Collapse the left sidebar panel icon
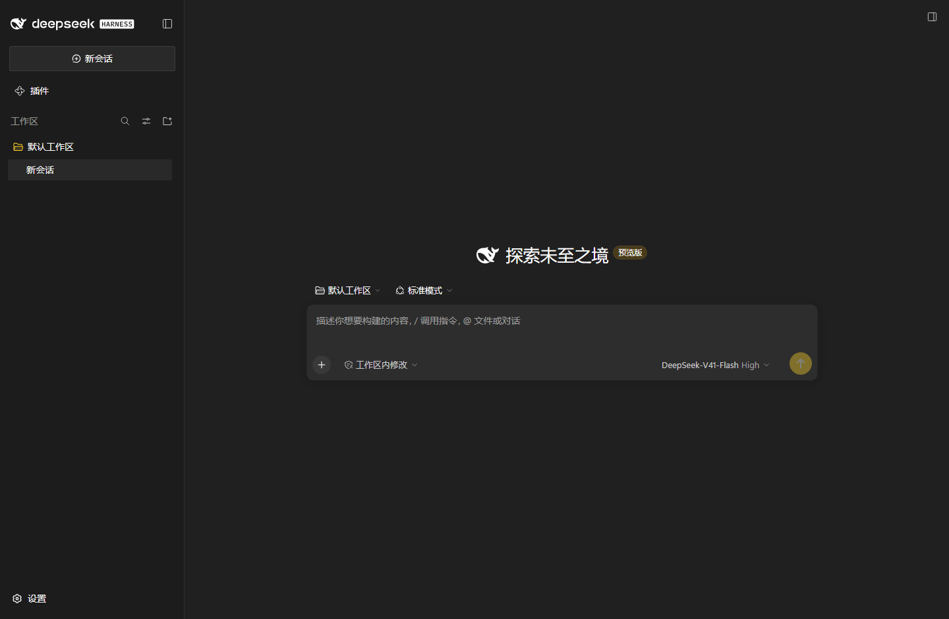This screenshot has width=949, height=619. (167, 24)
